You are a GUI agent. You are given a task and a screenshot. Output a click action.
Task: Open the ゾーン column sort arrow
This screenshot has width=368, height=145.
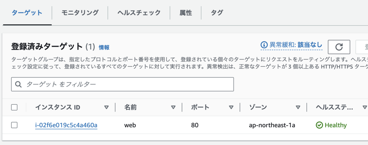click(x=298, y=107)
